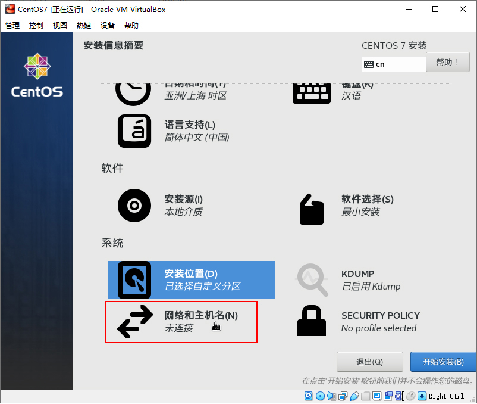This screenshot has height=404, width=477.
Task: Open 安装位置 custom partitioning spoke
Action: coord(190,280)
